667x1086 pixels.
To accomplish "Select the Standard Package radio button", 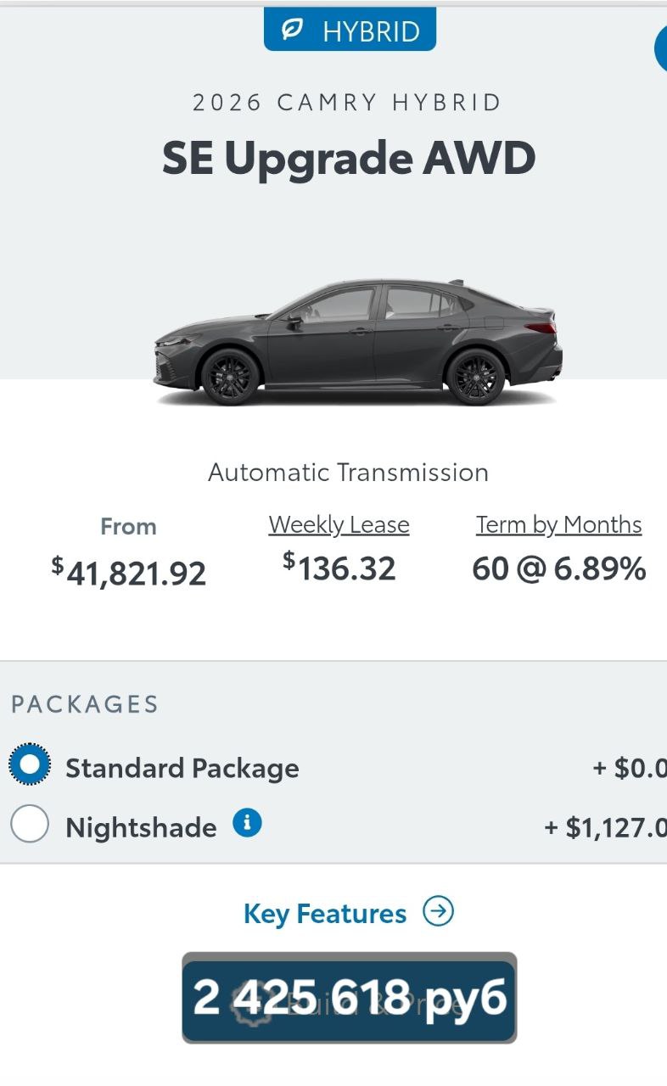I will [x=30, y=766].
